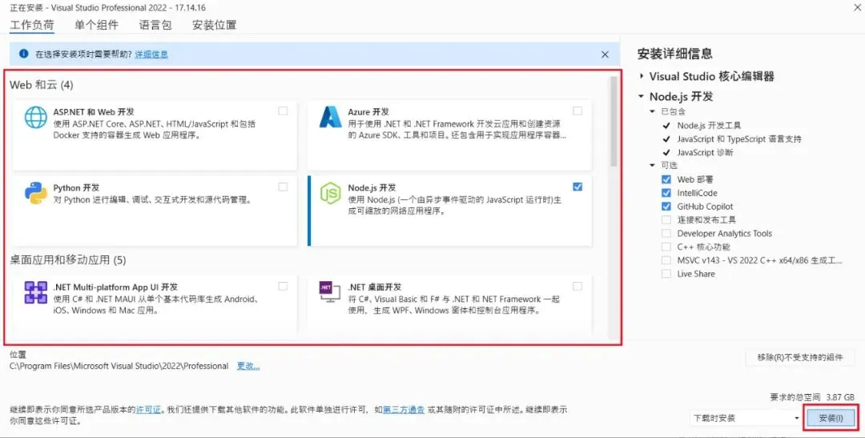Open the 许可证 link

click(x=148, y=410)
